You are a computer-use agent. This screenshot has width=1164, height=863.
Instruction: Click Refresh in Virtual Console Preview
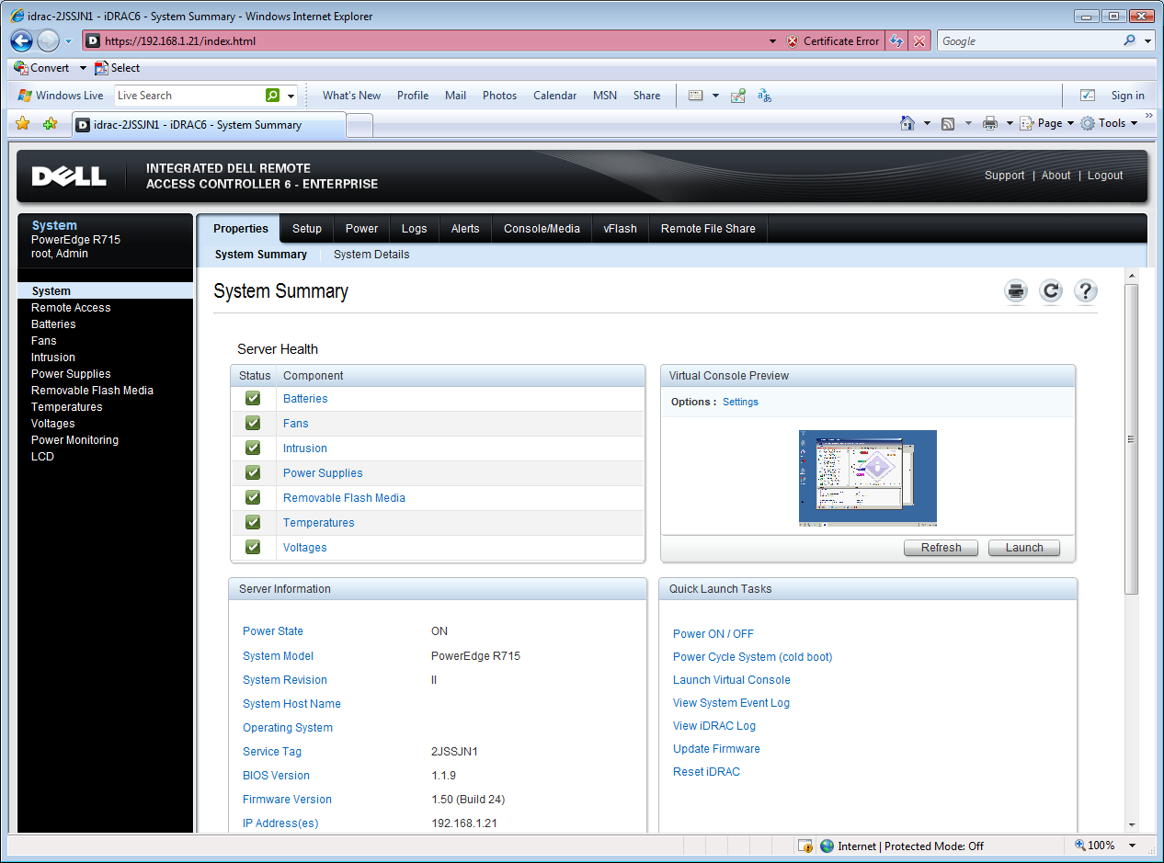click(941, 548)
